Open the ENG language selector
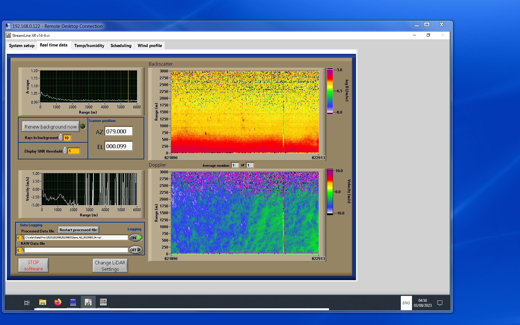The image size is (520, 325). [x=406, y=303]
